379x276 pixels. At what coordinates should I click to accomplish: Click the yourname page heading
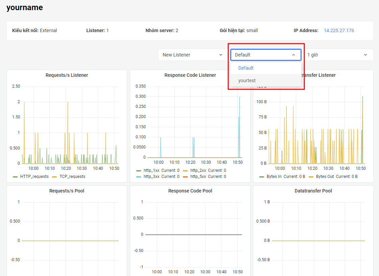point(25,7)
